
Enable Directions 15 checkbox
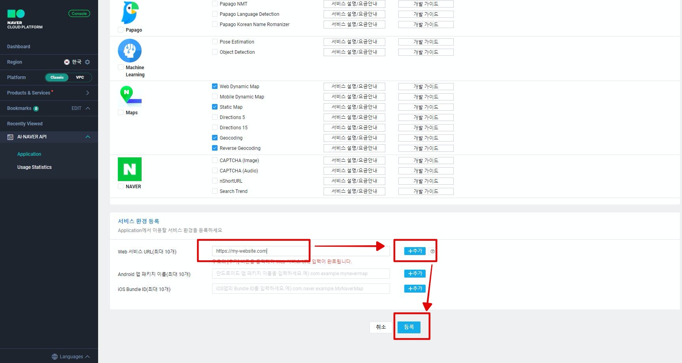pos(215,127)
